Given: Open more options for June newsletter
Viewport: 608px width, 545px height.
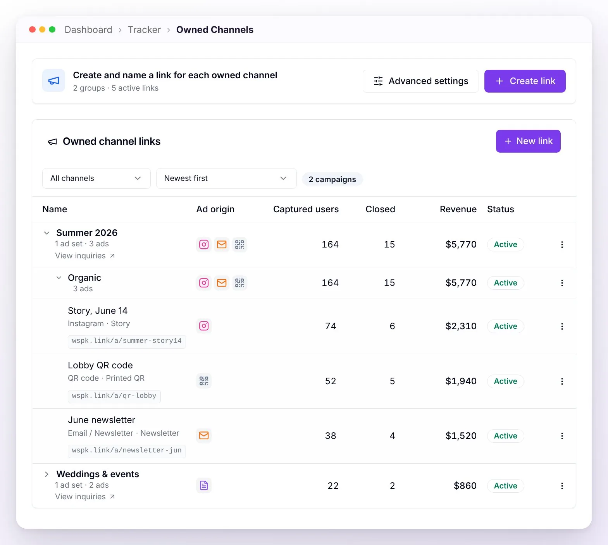Looking at the screenshot, I should (x=562, y=436).
